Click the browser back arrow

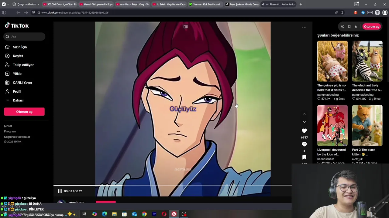click(x=18, y=12)
